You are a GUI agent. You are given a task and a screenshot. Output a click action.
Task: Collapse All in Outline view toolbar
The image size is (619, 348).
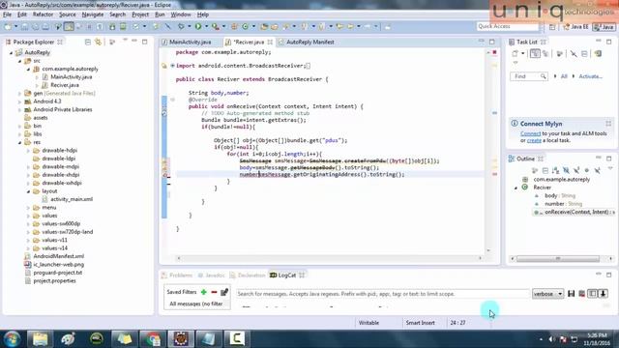tap(545, 170)
